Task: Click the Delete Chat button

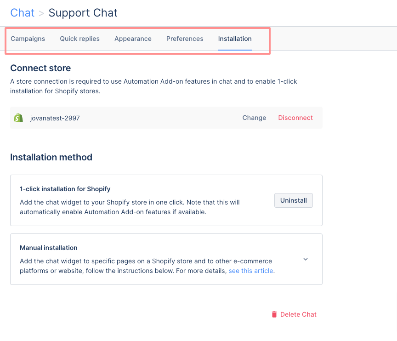Action: [x=294, y=314]
